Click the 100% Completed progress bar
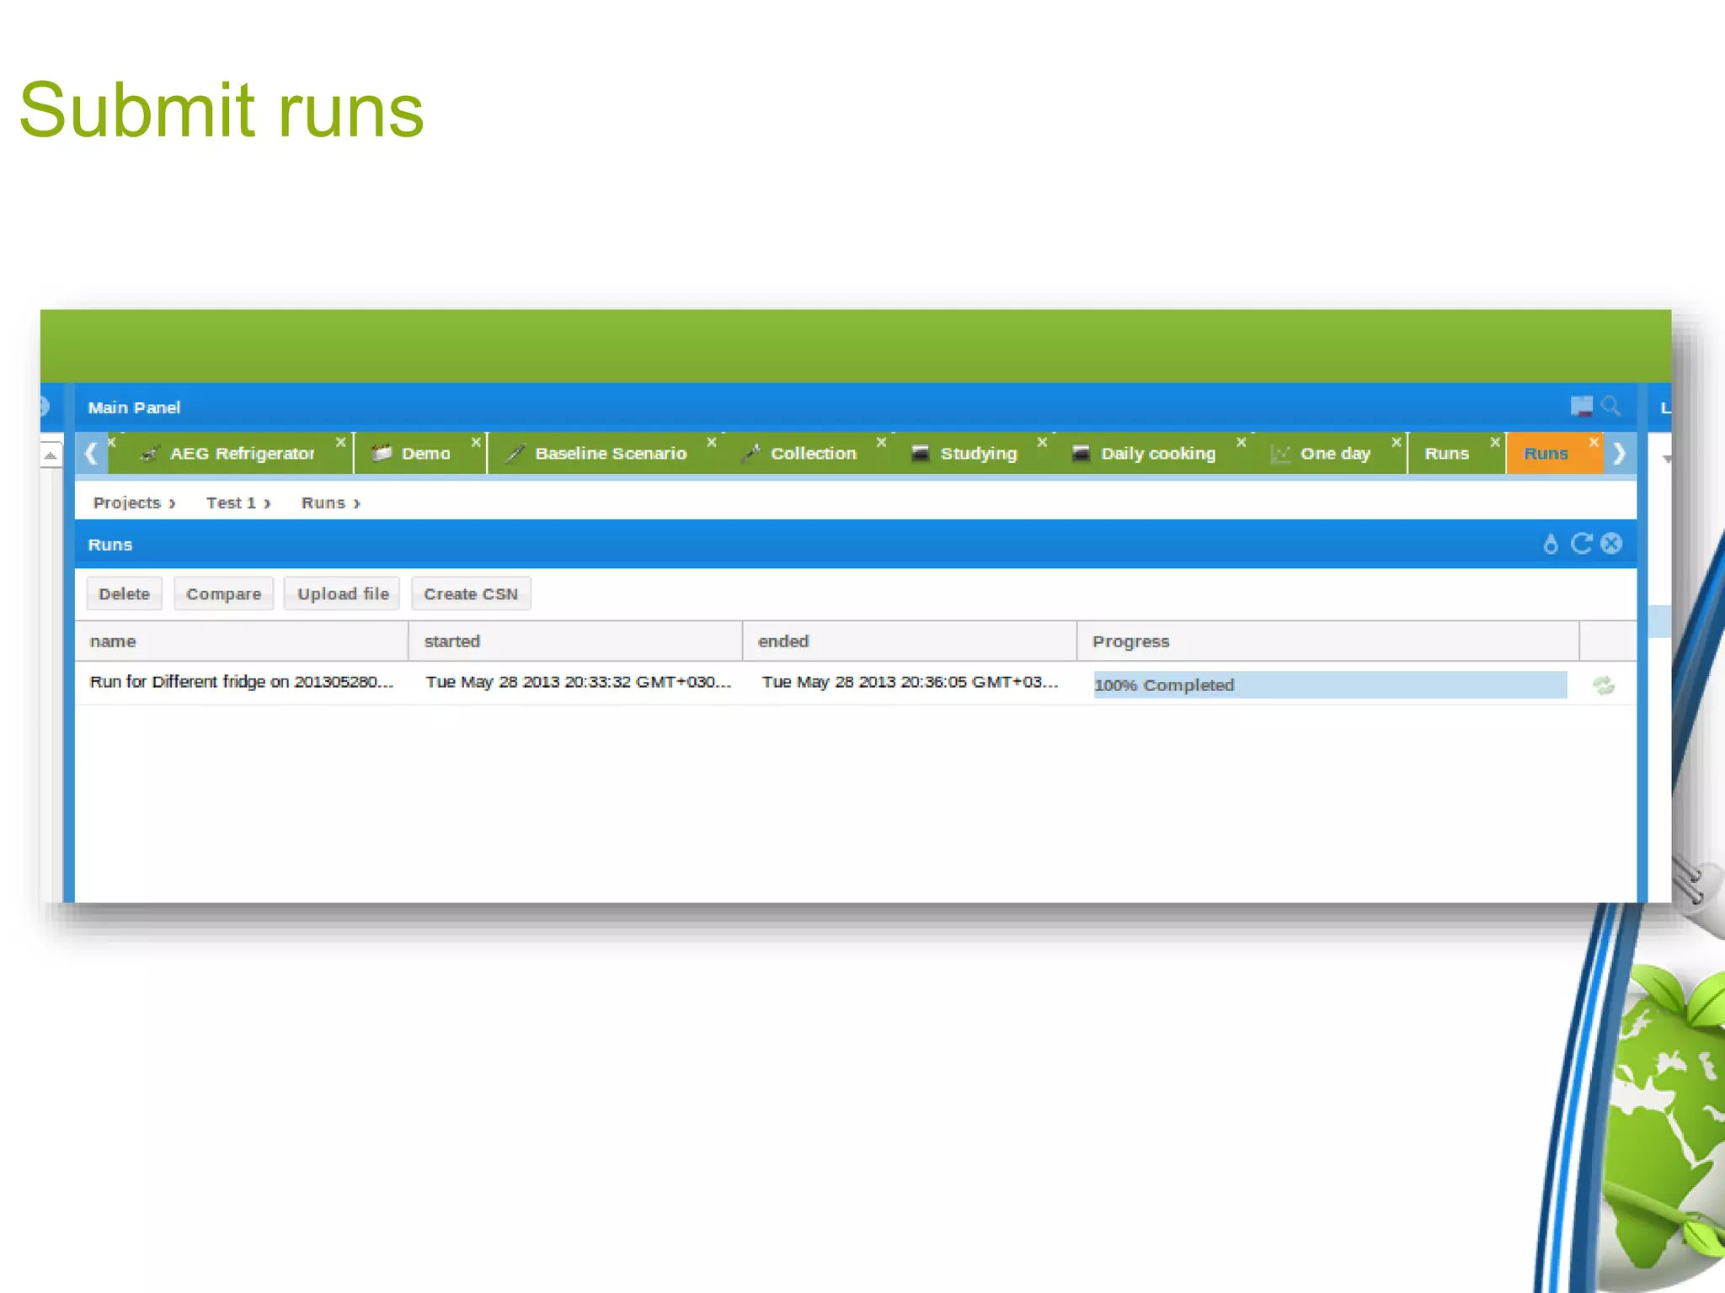This screenshot has width=1725, height=1293. 1330,685
